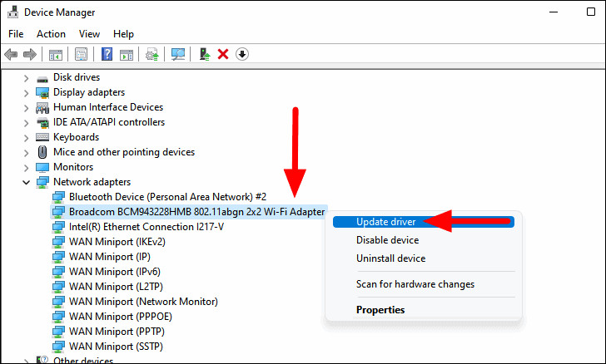Expand the Display adapters node
Image resolution: width=606 pixels, height=364 pixels.
[26, 93]
